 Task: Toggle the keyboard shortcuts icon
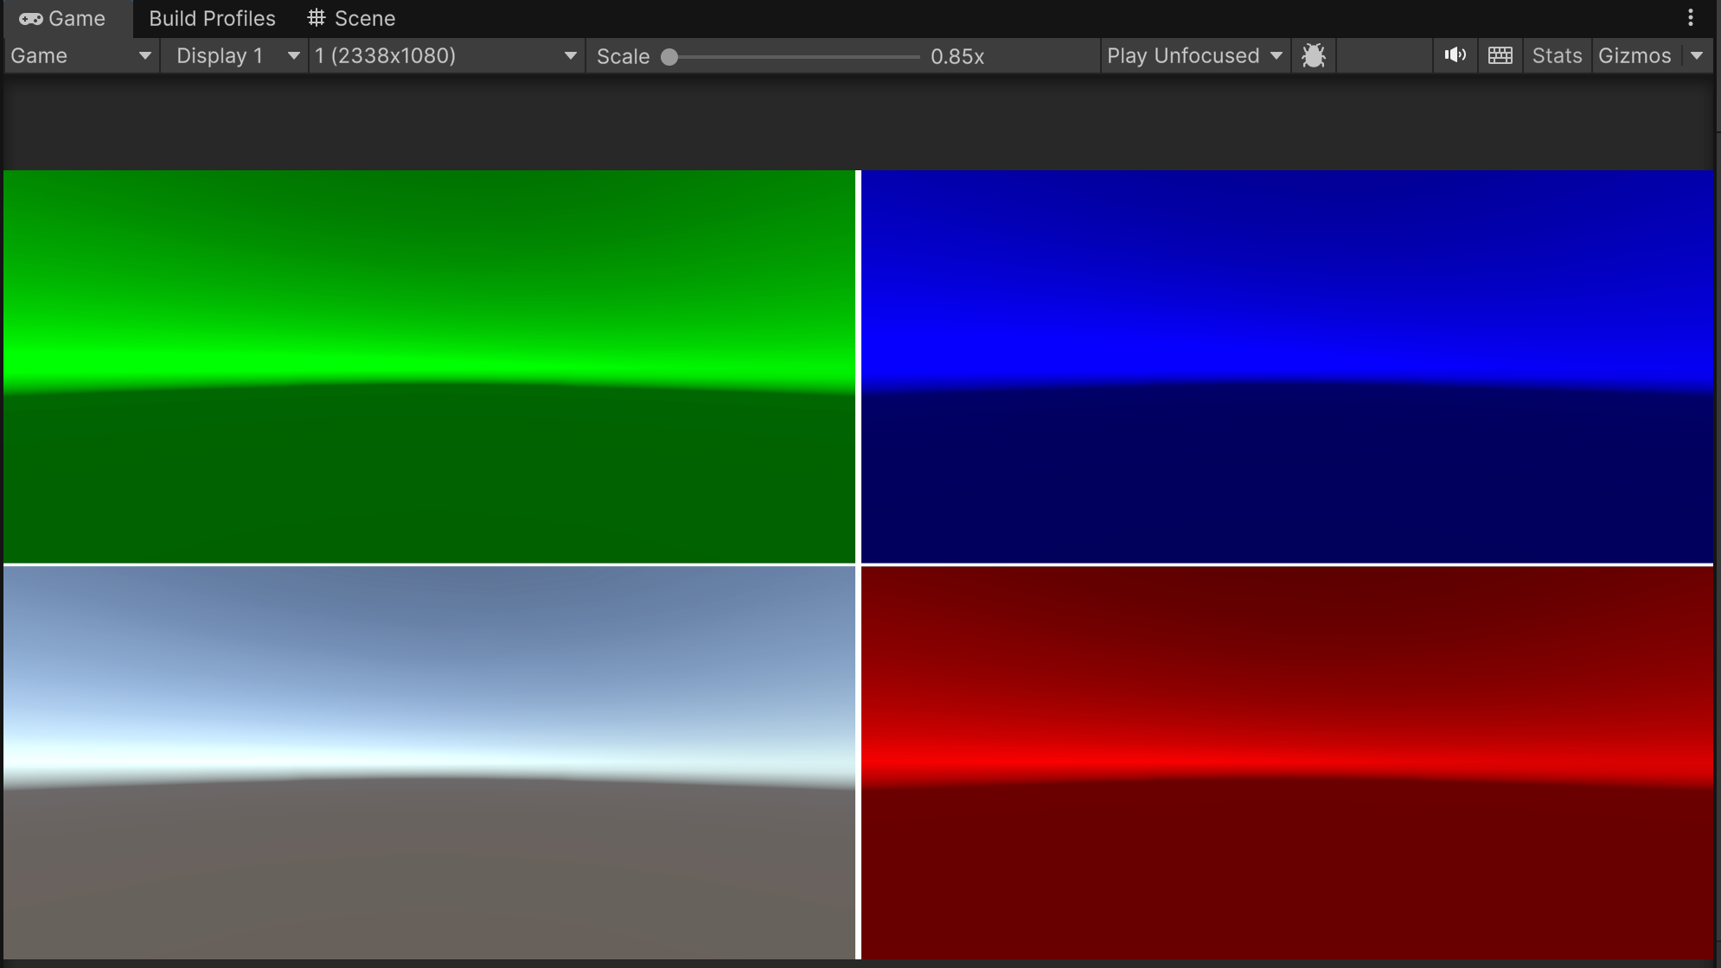point(1500,56)
